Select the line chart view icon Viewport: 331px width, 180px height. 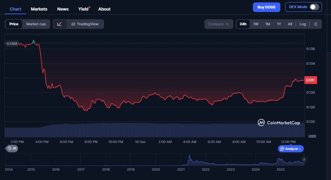pyautogui.click(x=59, y=24)
